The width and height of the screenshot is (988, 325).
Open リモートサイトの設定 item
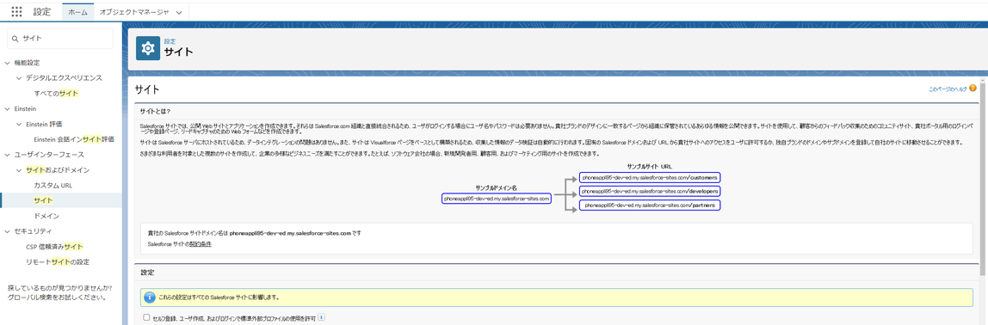point(58,261)
